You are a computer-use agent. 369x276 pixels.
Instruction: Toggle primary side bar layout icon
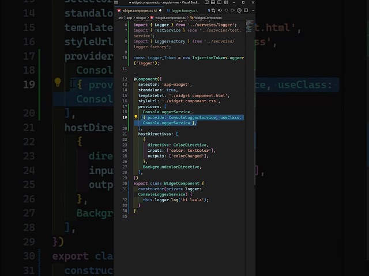click(x=206, y=2)
